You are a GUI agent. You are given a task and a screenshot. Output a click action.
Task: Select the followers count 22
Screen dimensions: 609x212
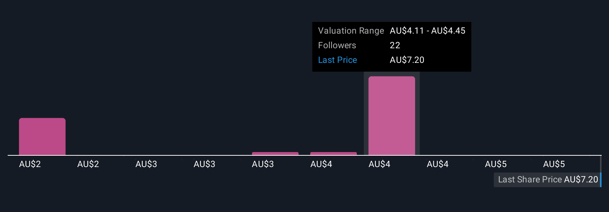(x=395, y=45)
